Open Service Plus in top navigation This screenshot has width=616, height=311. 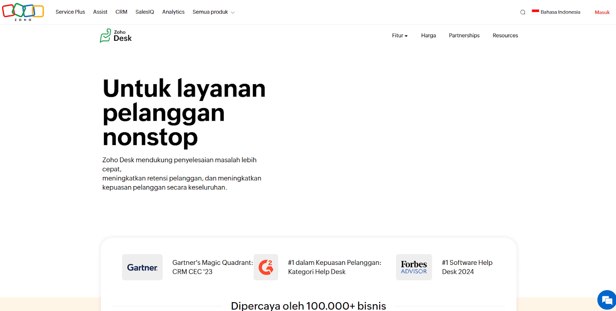point(70,12)
